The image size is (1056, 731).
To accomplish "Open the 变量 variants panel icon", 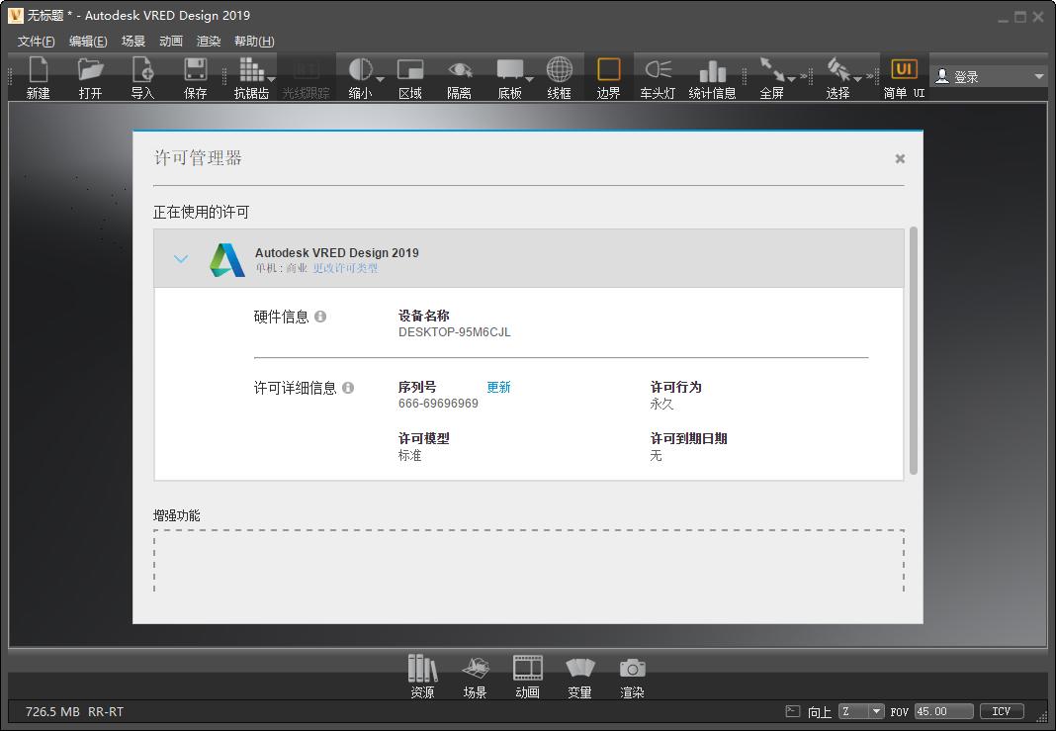I will (x=579, y=668).
